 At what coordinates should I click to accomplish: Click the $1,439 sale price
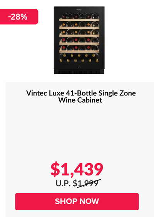pyautogui.click(x=77, y=169)
